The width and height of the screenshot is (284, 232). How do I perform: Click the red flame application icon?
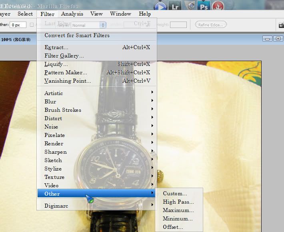[x=218, y=6]
